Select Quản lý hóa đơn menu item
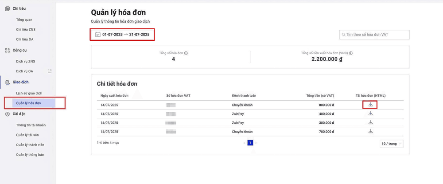Screen dimensions: 443x184 tap(29, 103)
